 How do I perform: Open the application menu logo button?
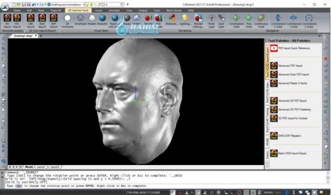[x=5, y=7]
